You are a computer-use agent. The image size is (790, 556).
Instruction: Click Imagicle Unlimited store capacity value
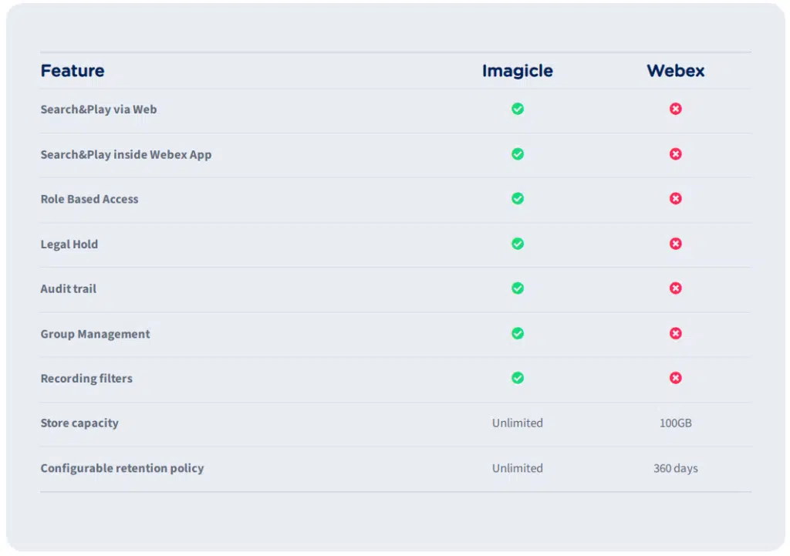point(518,423)
